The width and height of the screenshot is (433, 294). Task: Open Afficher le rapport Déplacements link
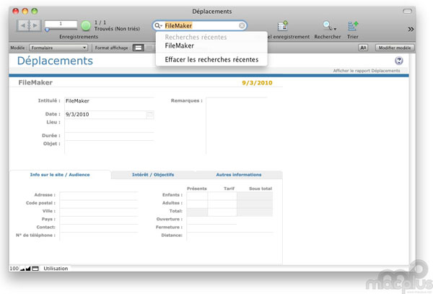(366, 71)
